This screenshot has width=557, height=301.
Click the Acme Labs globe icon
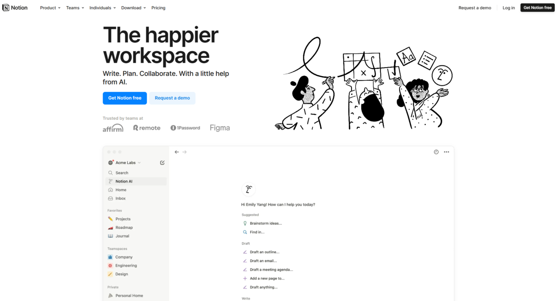tap(111, 163)
